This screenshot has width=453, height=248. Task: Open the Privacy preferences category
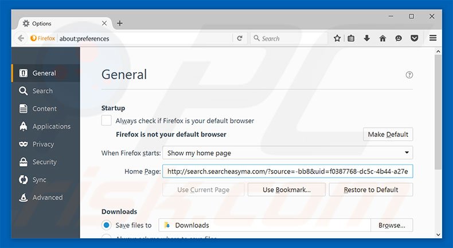pos(45,144)
